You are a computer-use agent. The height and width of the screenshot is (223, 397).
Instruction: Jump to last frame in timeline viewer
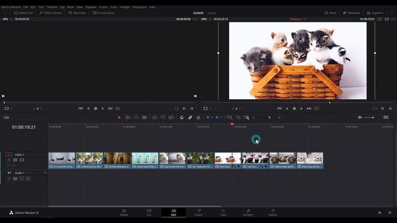(309, 108)
